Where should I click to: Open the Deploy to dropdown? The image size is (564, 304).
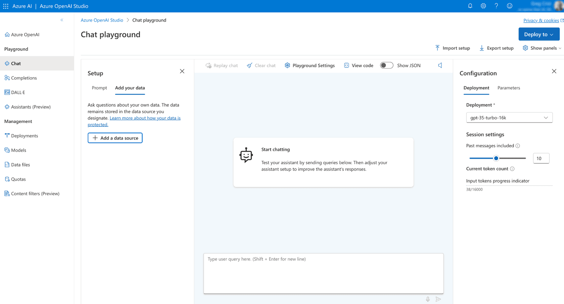click(x=539, y=34)
